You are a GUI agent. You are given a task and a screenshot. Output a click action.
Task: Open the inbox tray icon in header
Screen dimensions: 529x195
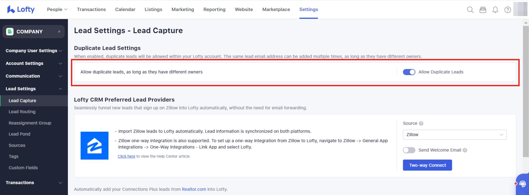coord(483,10)
